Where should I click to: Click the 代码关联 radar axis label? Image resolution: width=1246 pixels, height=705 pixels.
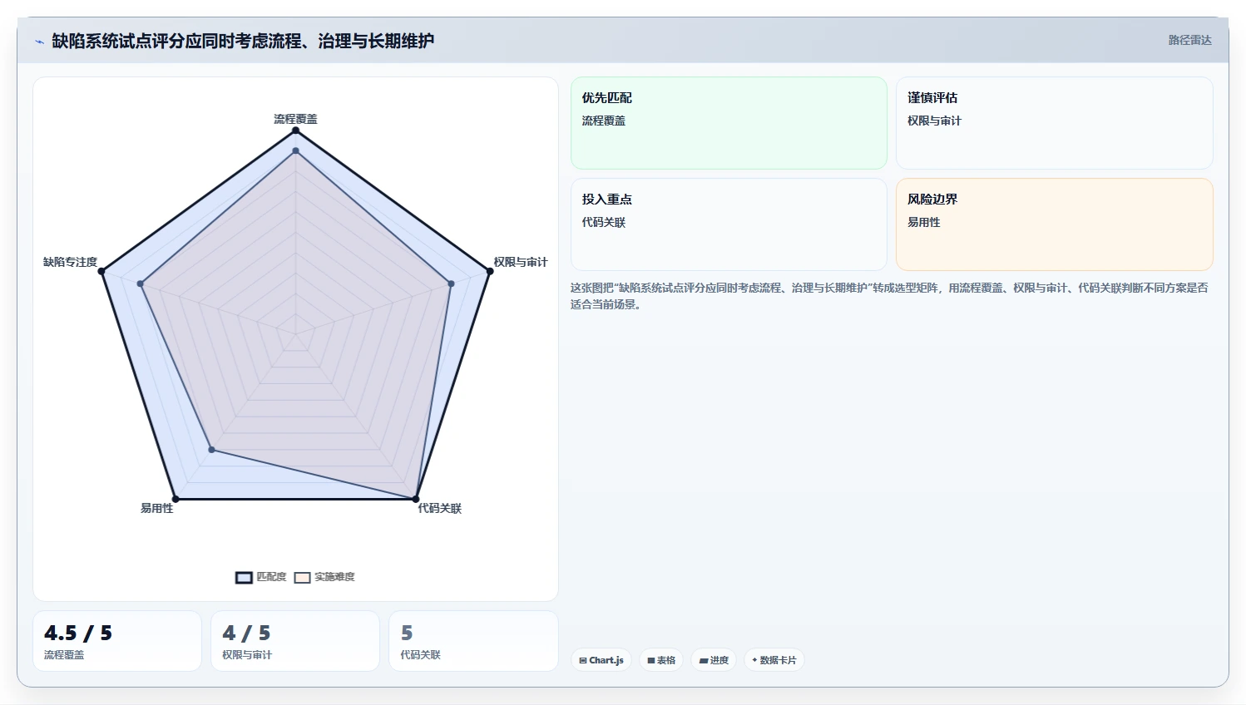point(439,508)
